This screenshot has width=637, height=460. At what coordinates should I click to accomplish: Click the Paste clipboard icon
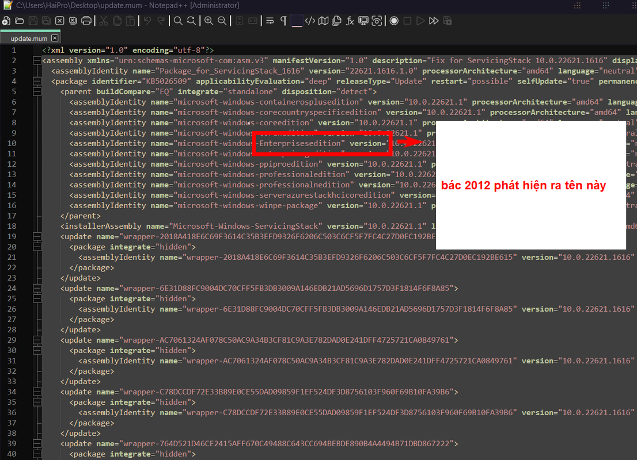tap(130, 21)
